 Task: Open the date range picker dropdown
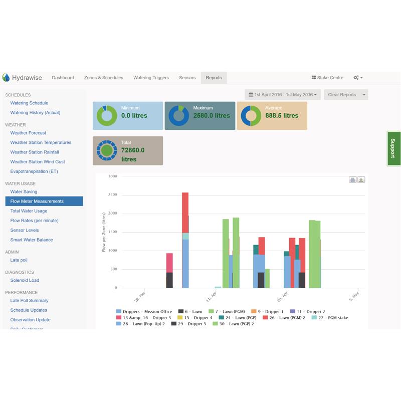coord(283,95)
